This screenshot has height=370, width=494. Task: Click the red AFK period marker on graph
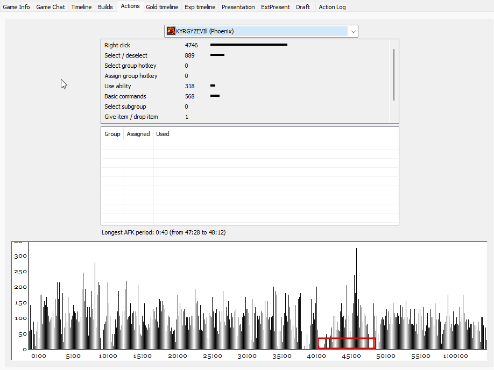coord(347,343)
